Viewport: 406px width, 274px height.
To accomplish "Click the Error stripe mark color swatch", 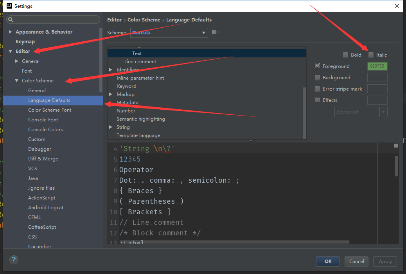I will click(x=377, y=89).
